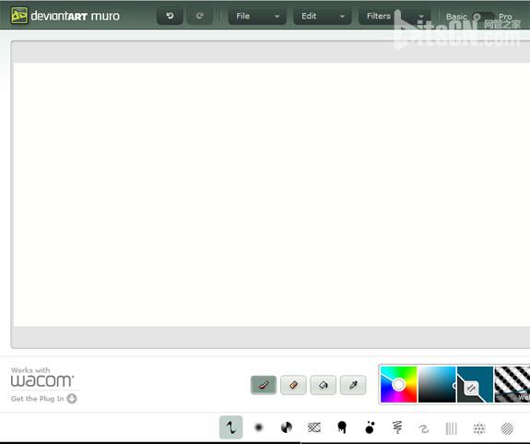Click the striped brush preview thumbnail

click(x=512, y=384)
